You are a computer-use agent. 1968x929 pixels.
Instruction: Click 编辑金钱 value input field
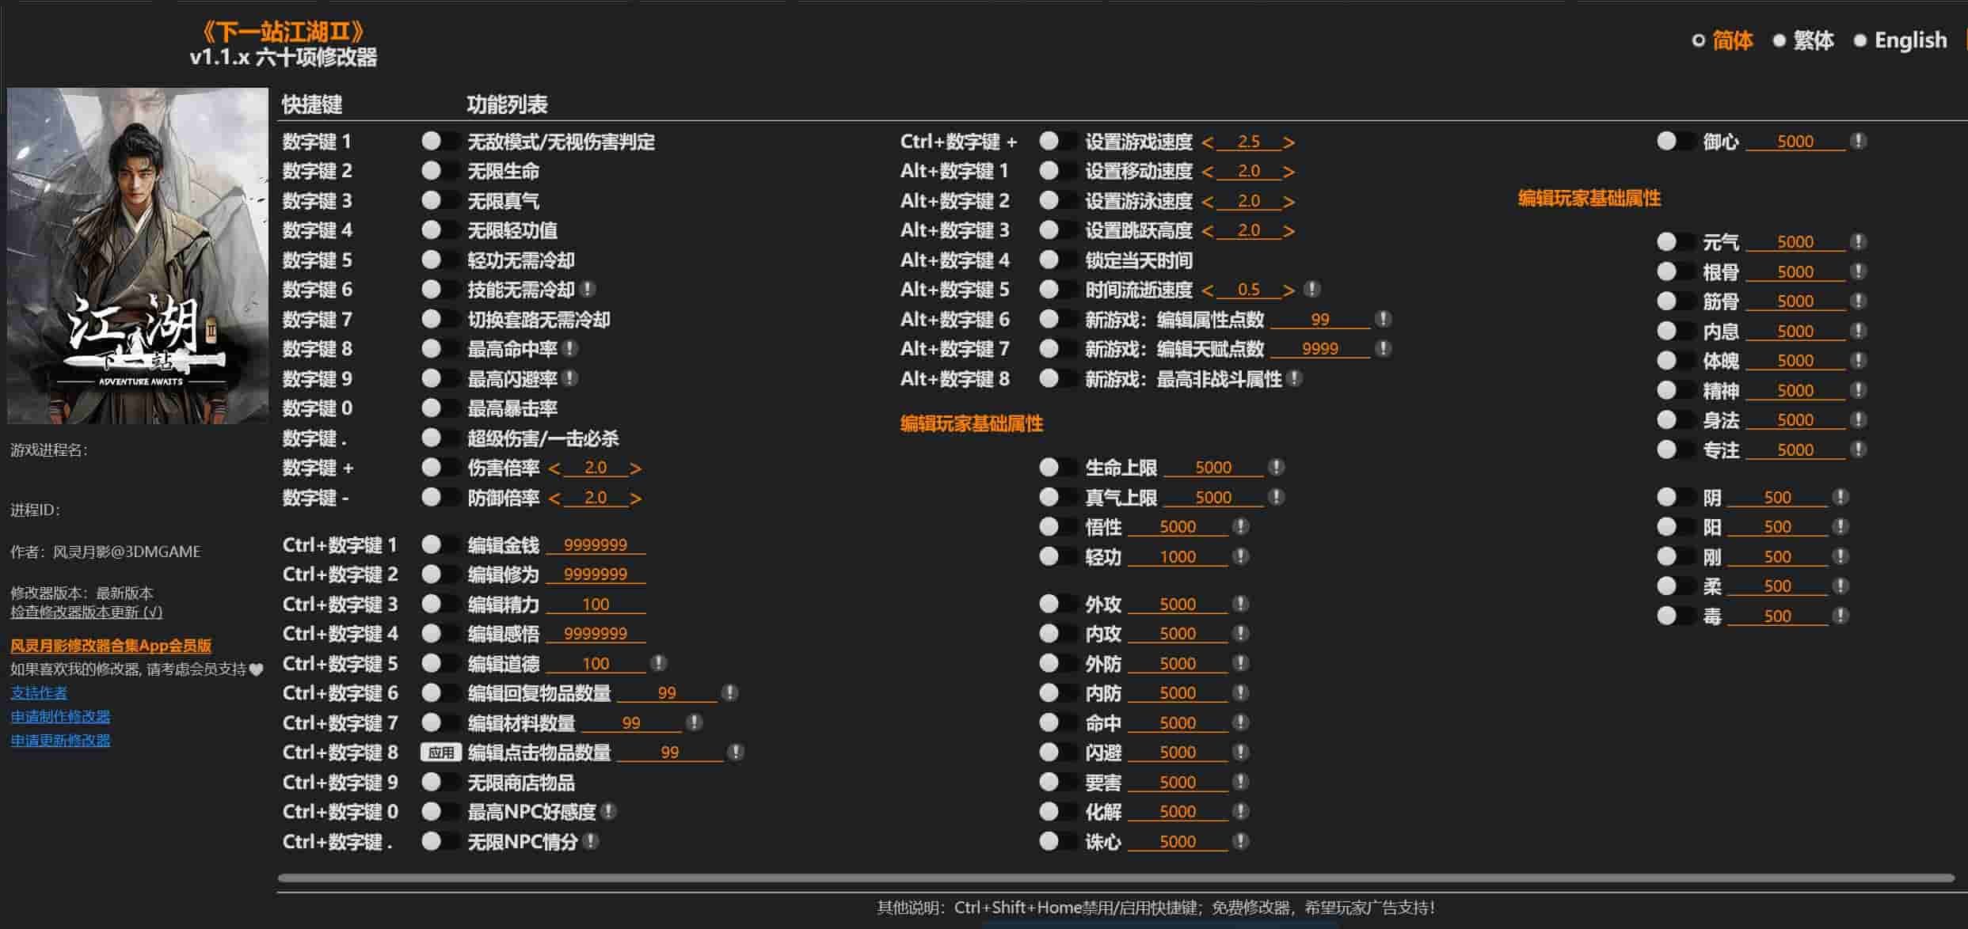click(x=596, y=545)
